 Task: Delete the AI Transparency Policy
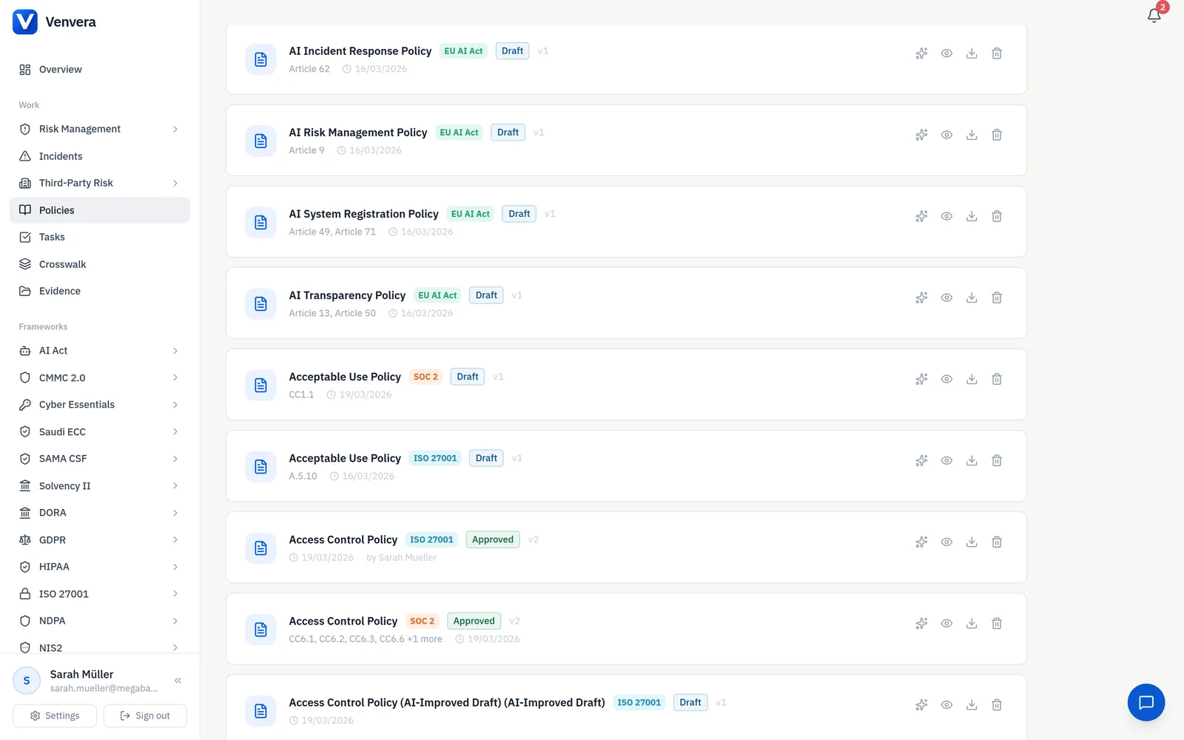coord(997,297)
